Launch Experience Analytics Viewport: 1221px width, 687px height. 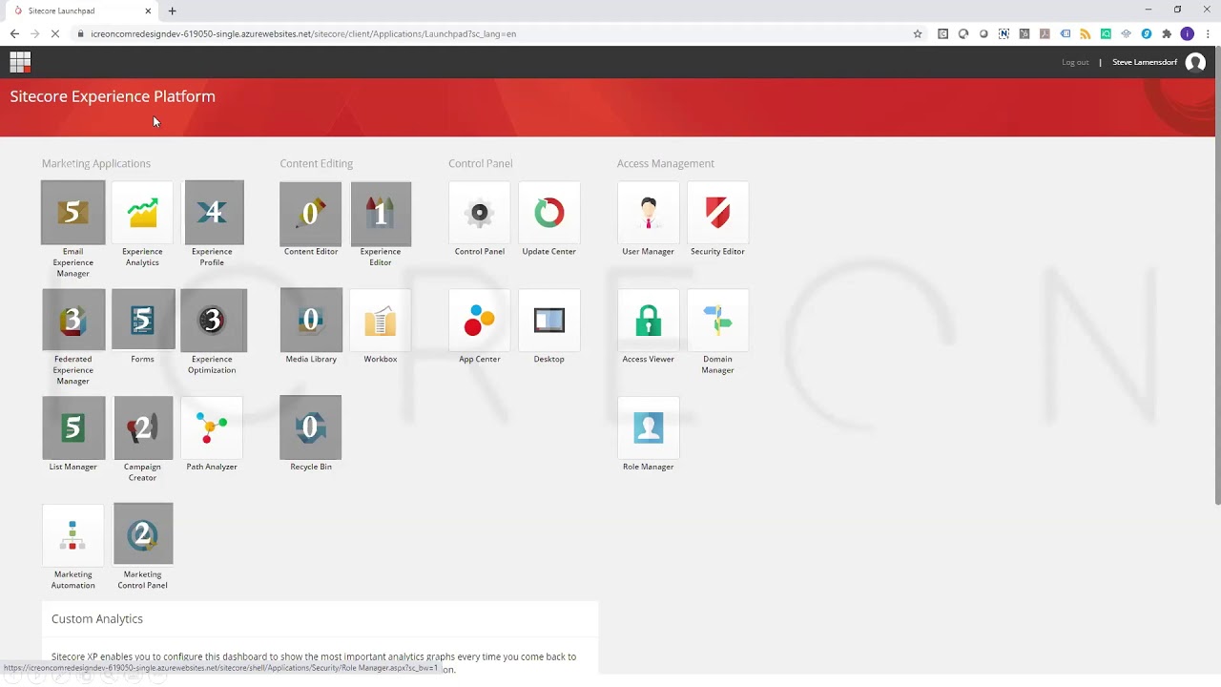tap(142, 213)
